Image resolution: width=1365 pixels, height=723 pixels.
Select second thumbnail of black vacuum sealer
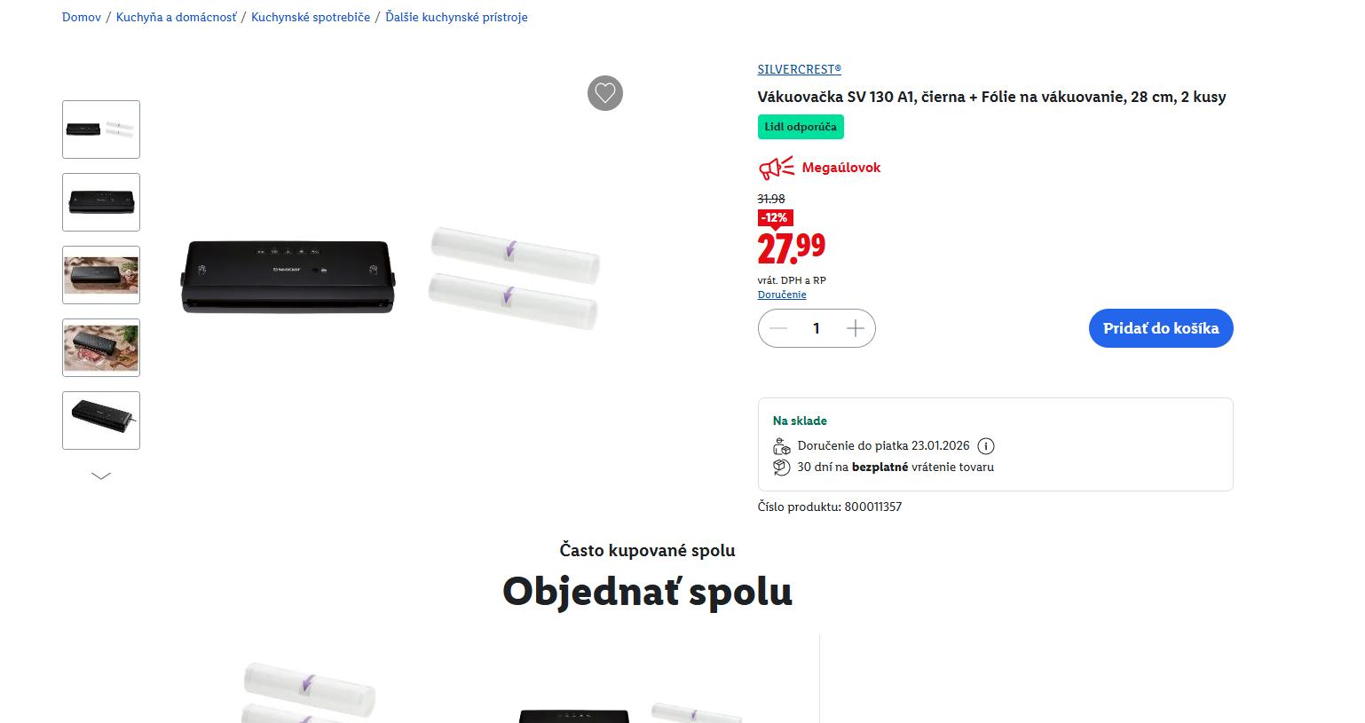pos(101,202)
